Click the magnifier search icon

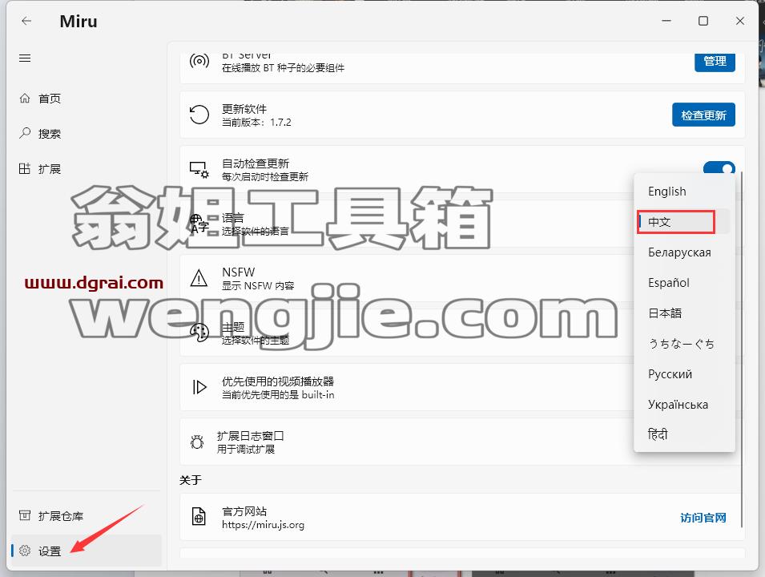24,133
